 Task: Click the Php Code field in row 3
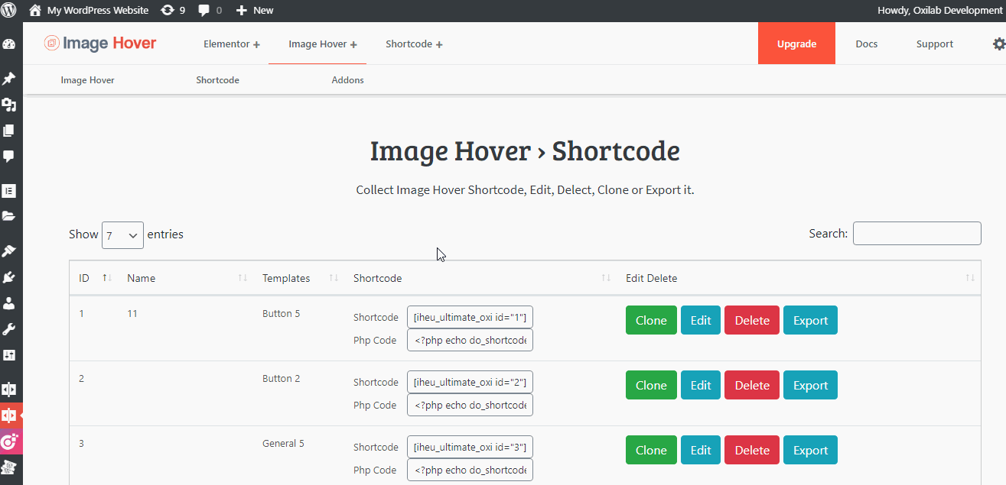tap(470, 470)
